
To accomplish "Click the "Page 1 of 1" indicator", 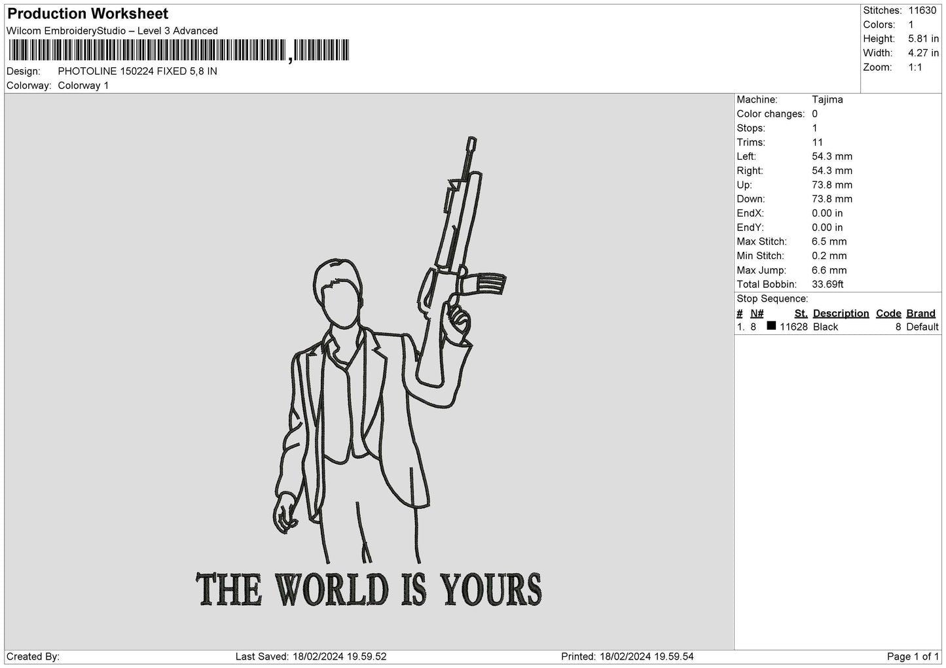I will [x=913, y=656].
